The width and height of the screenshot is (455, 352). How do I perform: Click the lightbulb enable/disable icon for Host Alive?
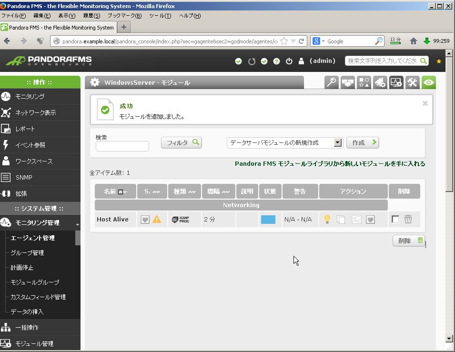[327, 219]
